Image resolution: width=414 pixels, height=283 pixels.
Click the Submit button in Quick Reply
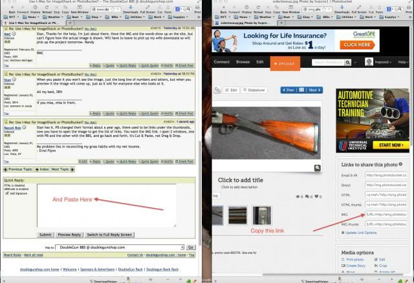[x=45, y=235]
